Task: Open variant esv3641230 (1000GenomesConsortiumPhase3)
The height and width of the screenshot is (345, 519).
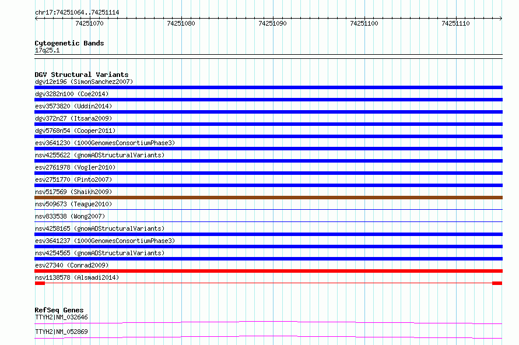Action: tap(105, 143)
